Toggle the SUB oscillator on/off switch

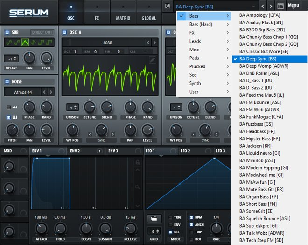coord(7,32)
